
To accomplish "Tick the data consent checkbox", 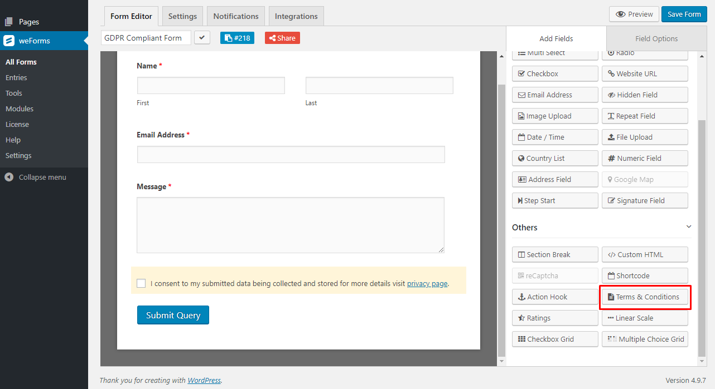I will coord(141,283).
